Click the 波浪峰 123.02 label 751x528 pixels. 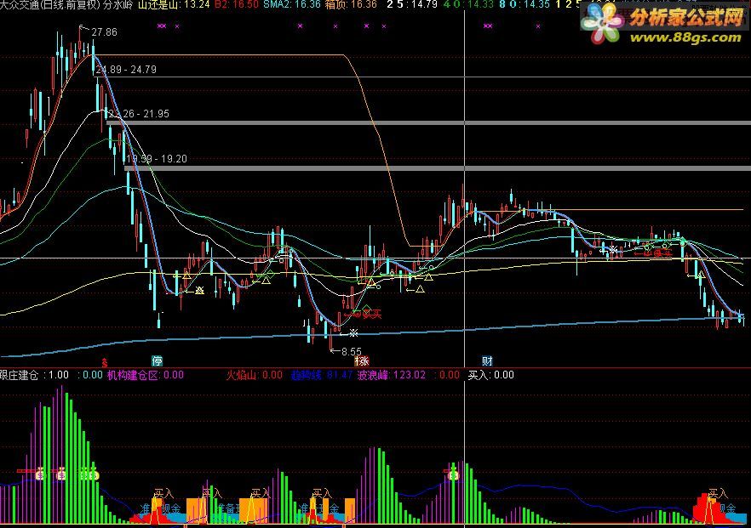(x=392, y=375)
